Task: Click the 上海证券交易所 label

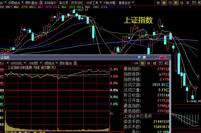Action: (x=138, y=116)
